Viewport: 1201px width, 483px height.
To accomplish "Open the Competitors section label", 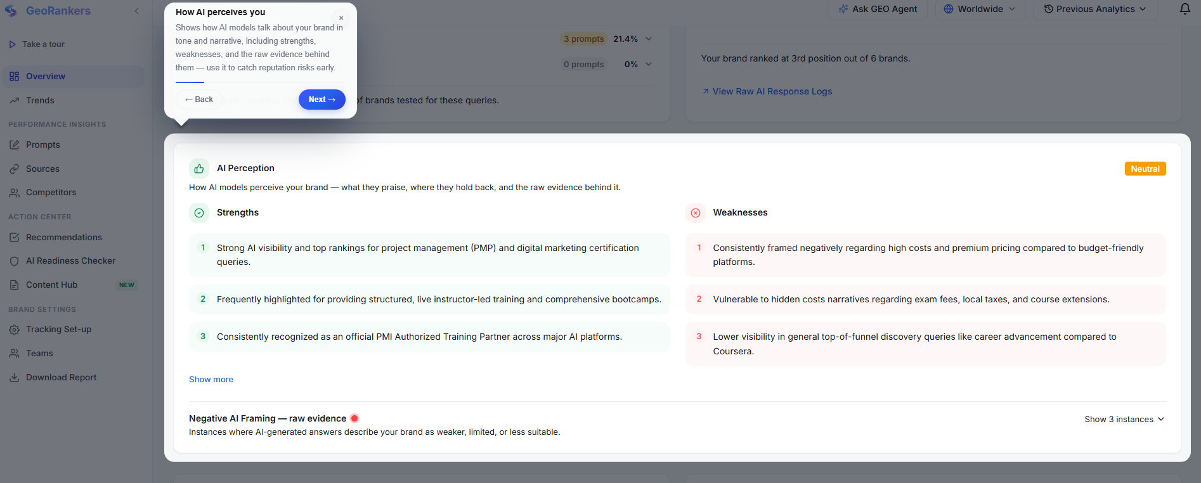I will [51, 192].
